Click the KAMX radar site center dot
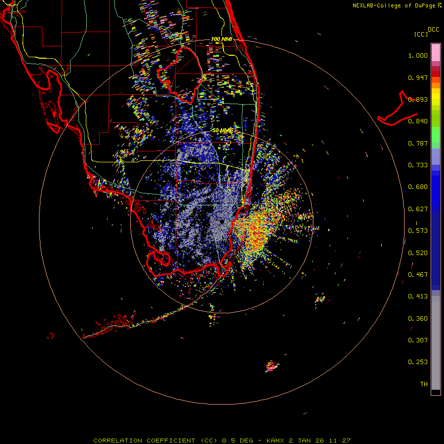Screen dimensions: 444x444 click(222, 222)
